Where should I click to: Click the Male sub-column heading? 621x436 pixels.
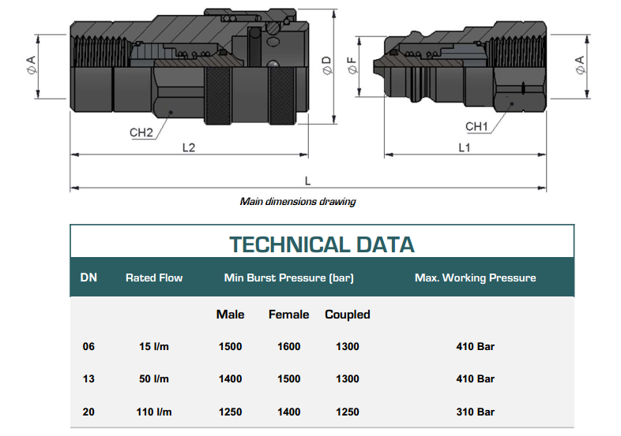(230, 315)
